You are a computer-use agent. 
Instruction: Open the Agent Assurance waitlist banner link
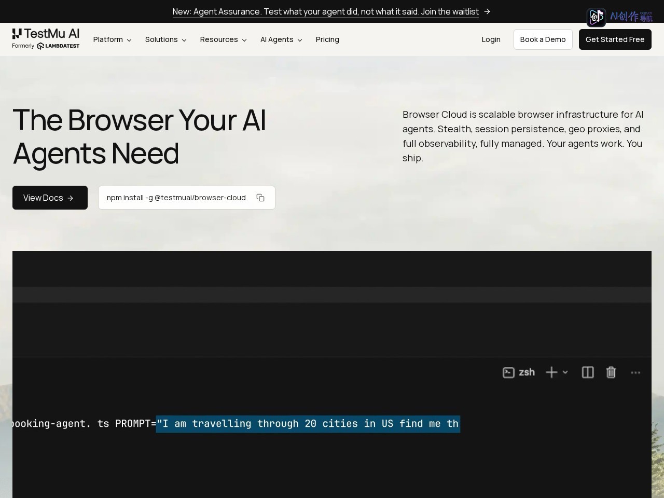pos(326,11)
